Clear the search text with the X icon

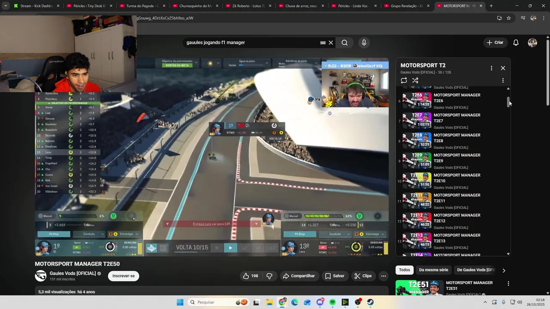[331, 42]
